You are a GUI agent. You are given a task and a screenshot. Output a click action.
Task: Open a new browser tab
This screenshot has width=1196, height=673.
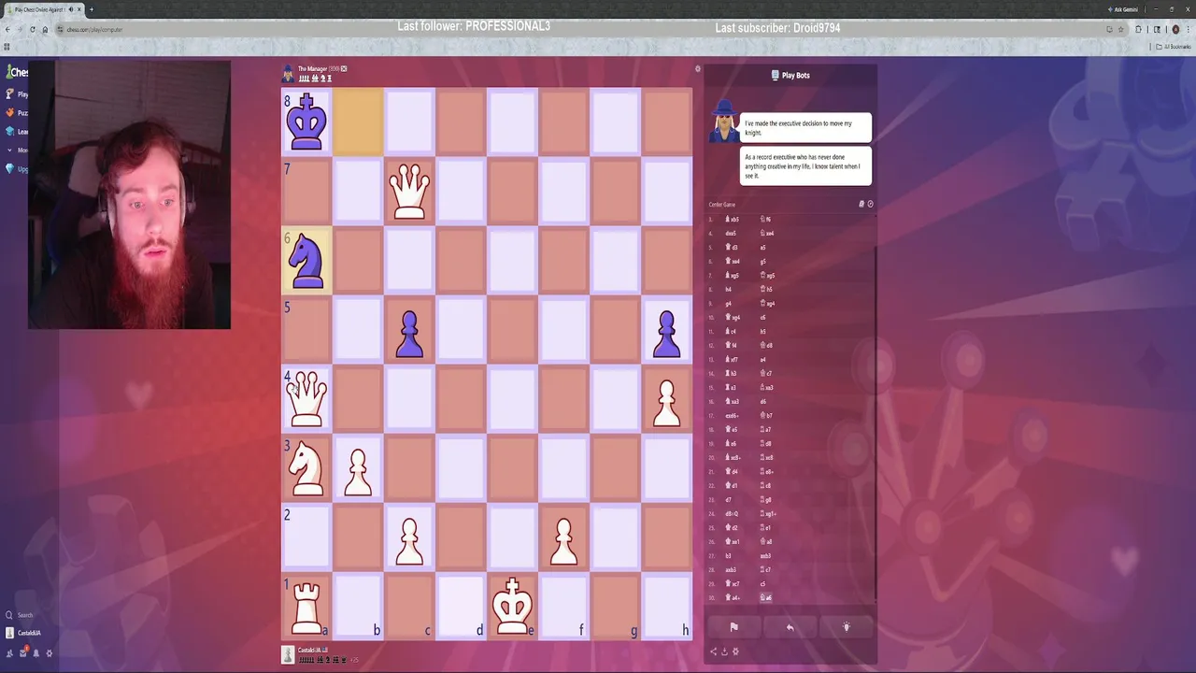[x=91, y=9]
